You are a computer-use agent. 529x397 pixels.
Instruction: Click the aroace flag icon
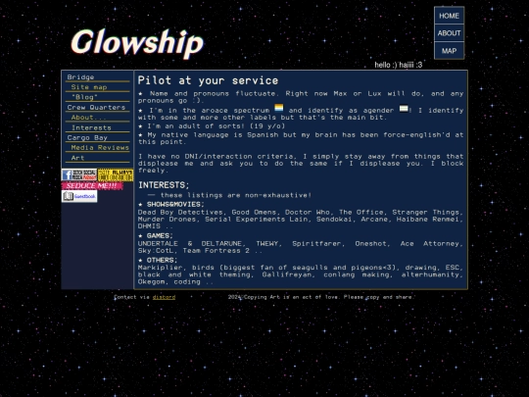point(278,108)
